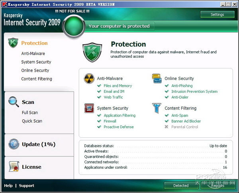Click the checkmark beside Firewall
The height and width of the screenshot is (193, 239).
tap(99, 121)
